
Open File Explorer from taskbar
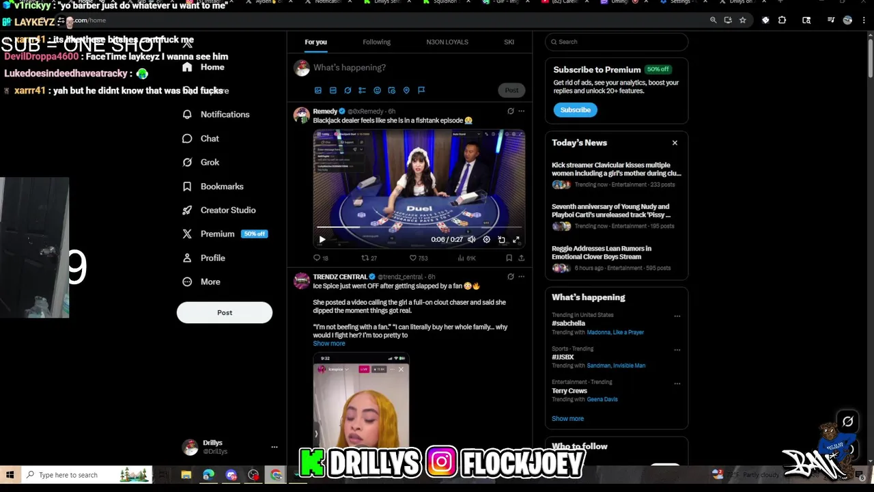(x=186, y=475)
